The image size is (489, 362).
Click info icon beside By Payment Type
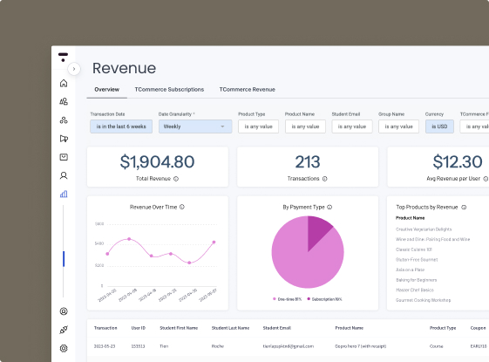329,207
